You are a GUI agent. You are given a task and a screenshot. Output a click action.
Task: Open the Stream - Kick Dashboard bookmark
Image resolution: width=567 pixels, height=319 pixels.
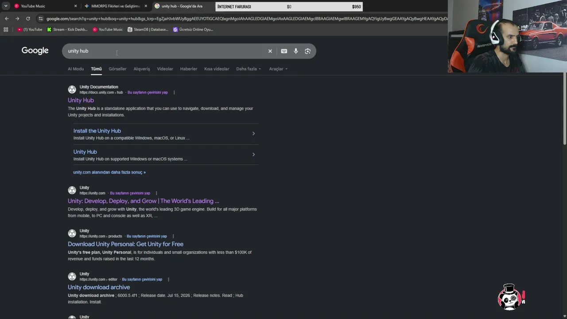67,30
